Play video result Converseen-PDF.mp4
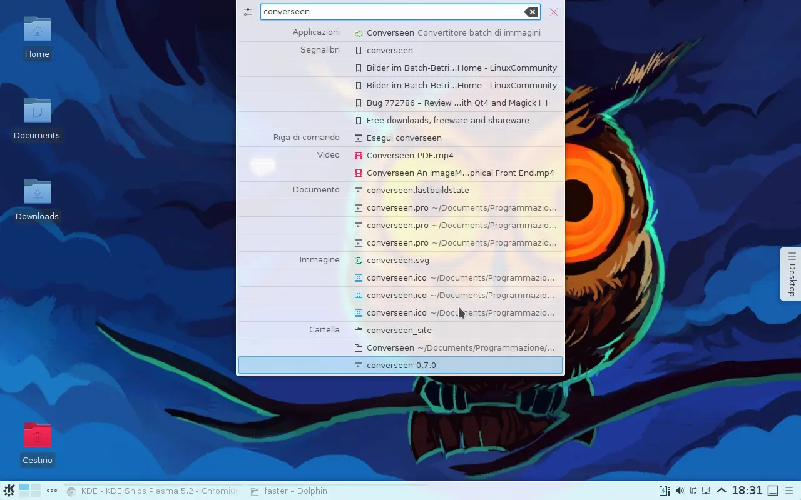The width and height of the screenshot is (801, 500). pyautogui.click(x=400, y=155)
